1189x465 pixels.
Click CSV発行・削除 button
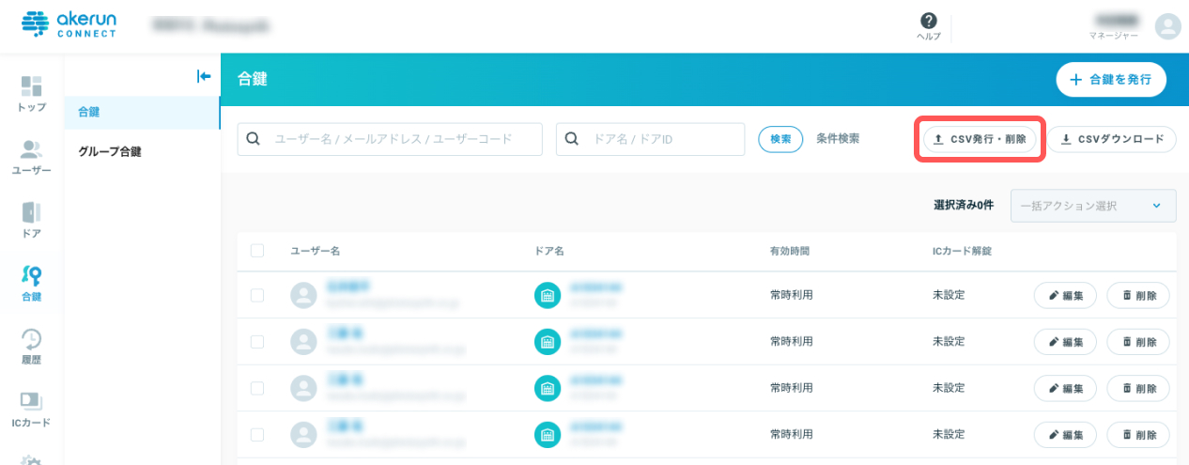[981, 139]
